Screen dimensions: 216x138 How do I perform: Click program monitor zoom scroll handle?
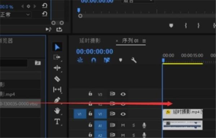point(80,16)
